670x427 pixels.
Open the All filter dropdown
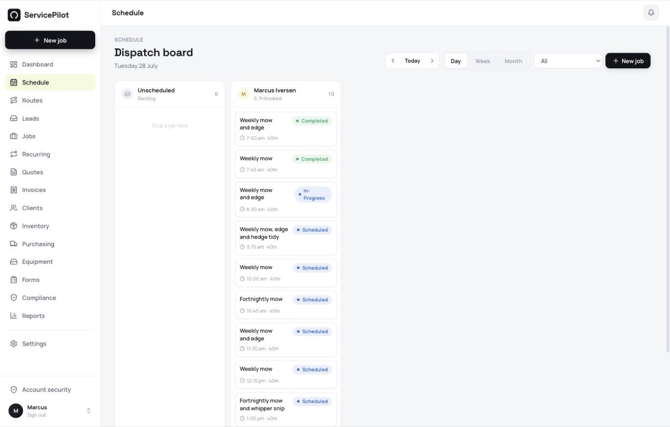[568, 61]
